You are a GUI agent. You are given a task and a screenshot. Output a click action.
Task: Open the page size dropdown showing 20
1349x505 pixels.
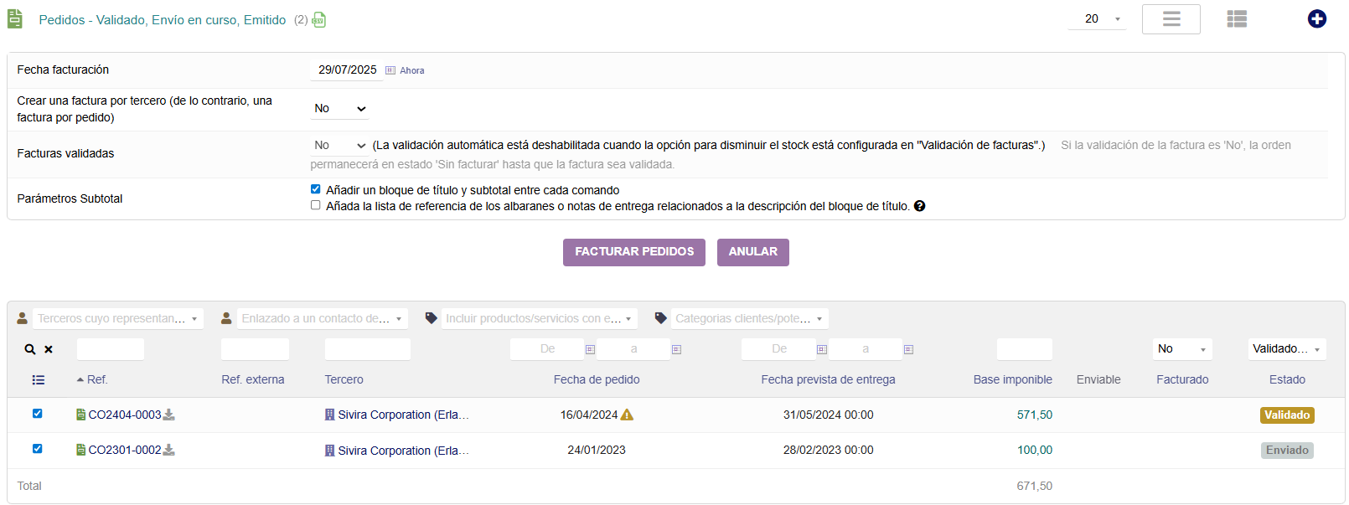[x=1097, y=19]
